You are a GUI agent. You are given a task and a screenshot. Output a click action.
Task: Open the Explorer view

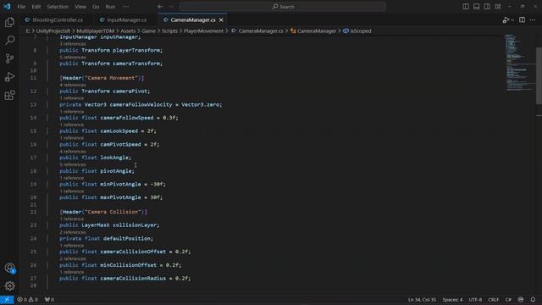[9, 23]
